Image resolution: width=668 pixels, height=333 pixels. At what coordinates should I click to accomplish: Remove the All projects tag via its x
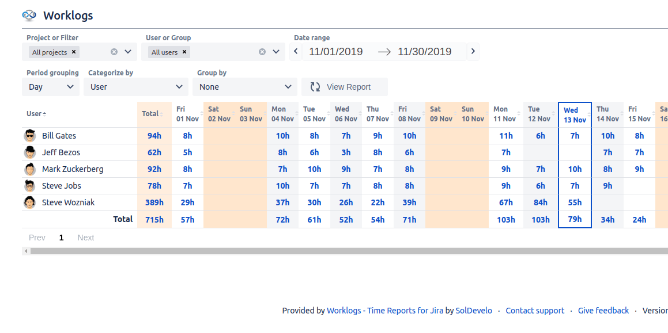tap(73, 51)
